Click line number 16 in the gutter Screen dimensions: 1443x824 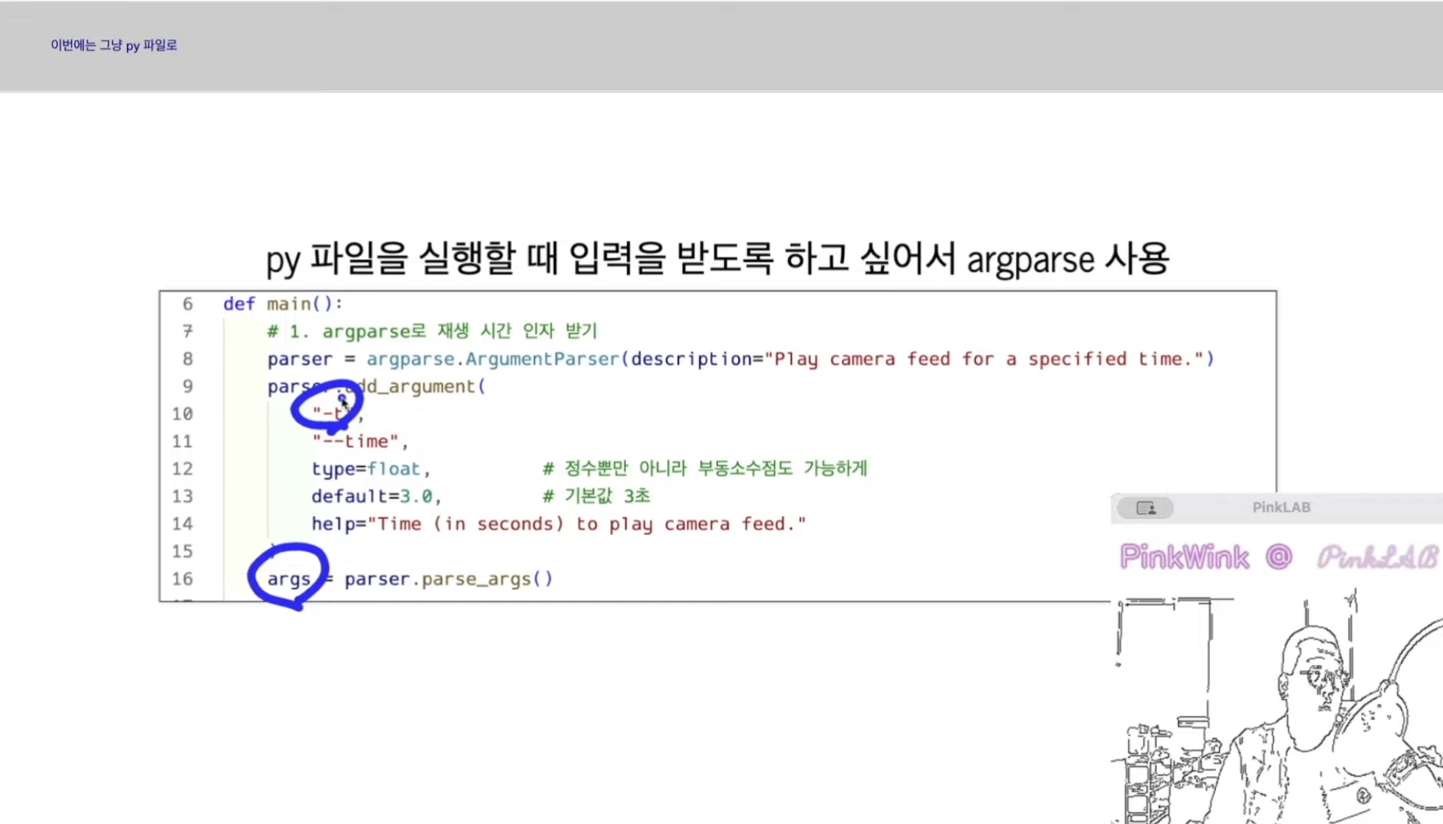pyautogui.click(x=182, y=579)
